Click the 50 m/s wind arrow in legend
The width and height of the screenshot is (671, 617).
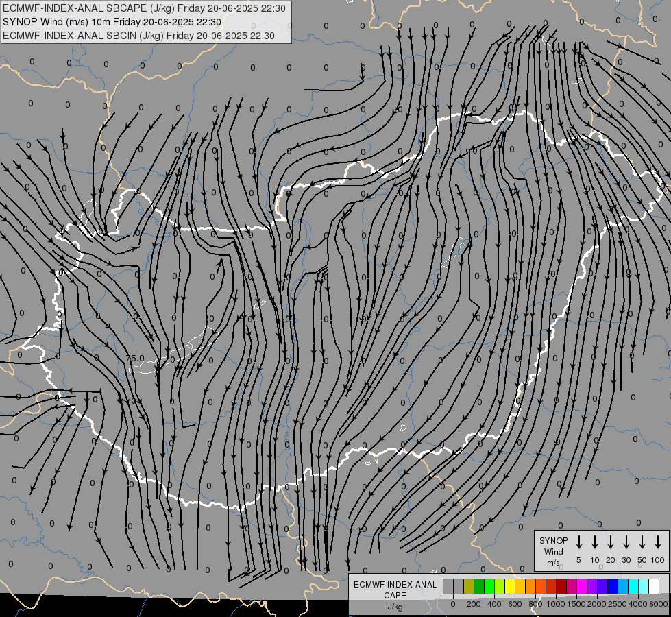pyautogui.click(x=642, y=542)
